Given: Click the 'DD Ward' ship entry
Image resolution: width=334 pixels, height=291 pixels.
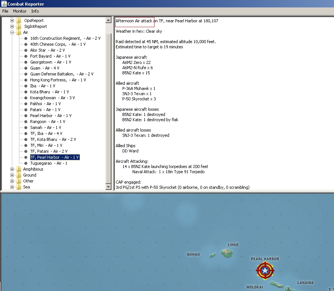Looking at the screenshot, I should (x=130, y=151).
